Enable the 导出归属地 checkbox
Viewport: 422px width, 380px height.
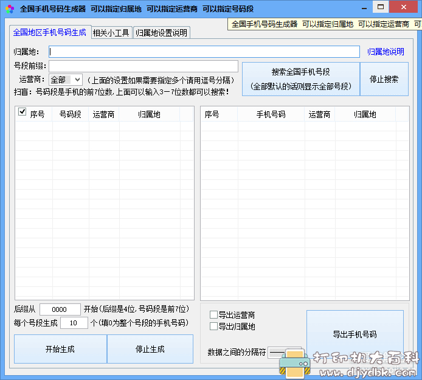click(x=213, y=326)
